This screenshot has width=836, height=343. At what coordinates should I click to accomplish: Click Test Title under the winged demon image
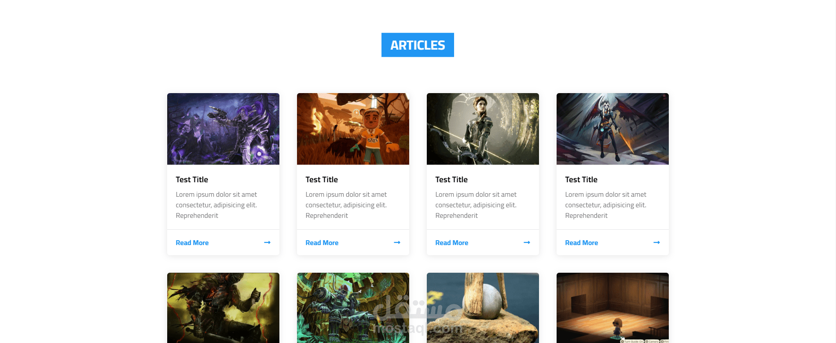pos(581,180)
